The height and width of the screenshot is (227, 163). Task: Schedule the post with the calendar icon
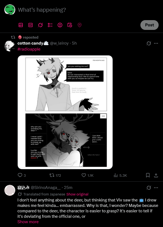pos(70,25)
